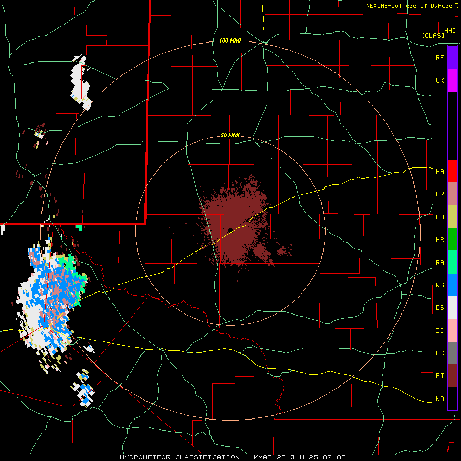The height and width of the screenshot is (461, 461).
Task: Select the white DS legend swatch
Action: [x=452, y=307]
